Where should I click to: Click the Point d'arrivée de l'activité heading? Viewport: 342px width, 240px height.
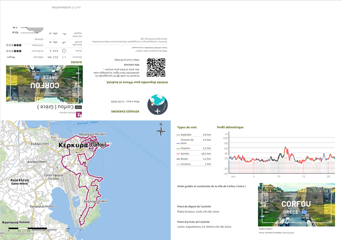193,222
